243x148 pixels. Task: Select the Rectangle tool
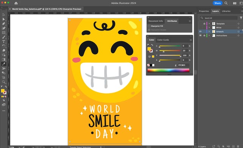(3, 33)
